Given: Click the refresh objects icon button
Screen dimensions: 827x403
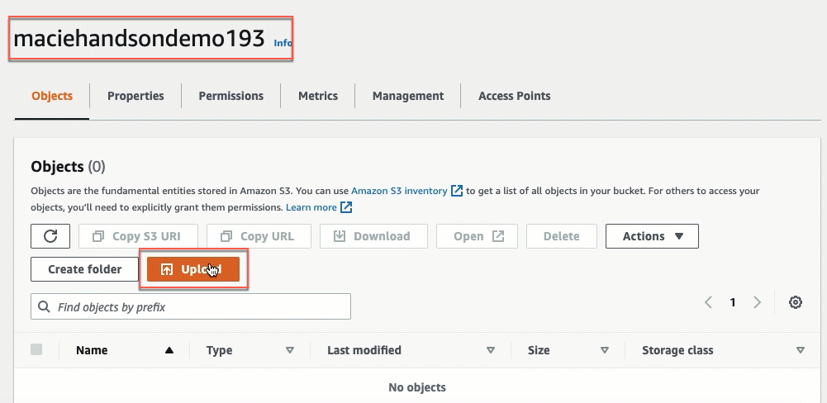Looking at the screenshot, I should (50, 236).
